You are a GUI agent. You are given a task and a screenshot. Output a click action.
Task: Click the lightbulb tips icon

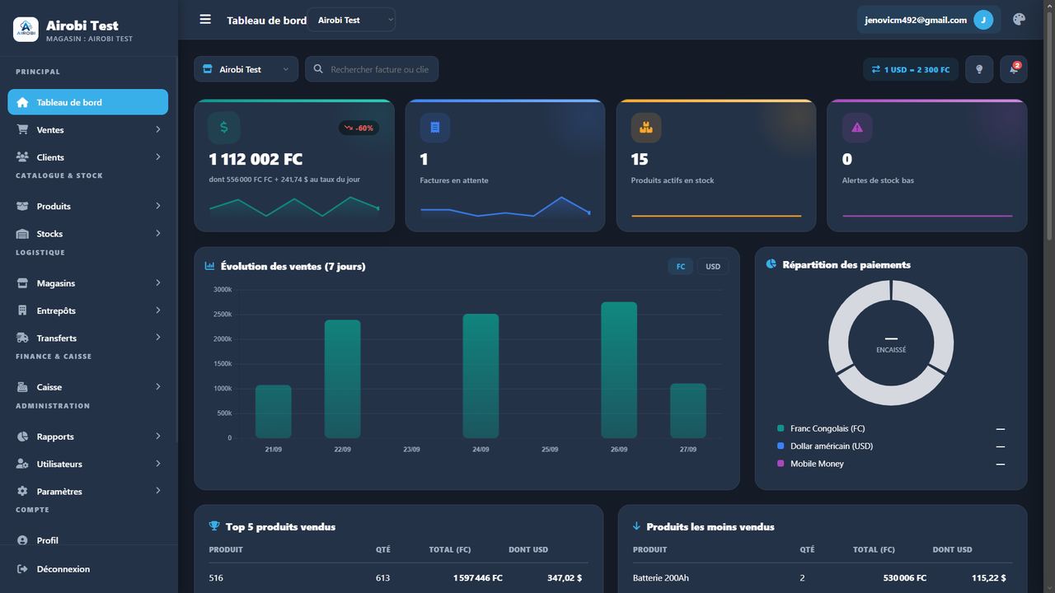tap(979, 69)
